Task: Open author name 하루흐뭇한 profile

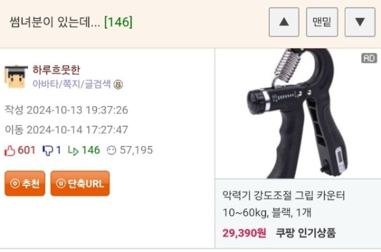Action: 57,70
